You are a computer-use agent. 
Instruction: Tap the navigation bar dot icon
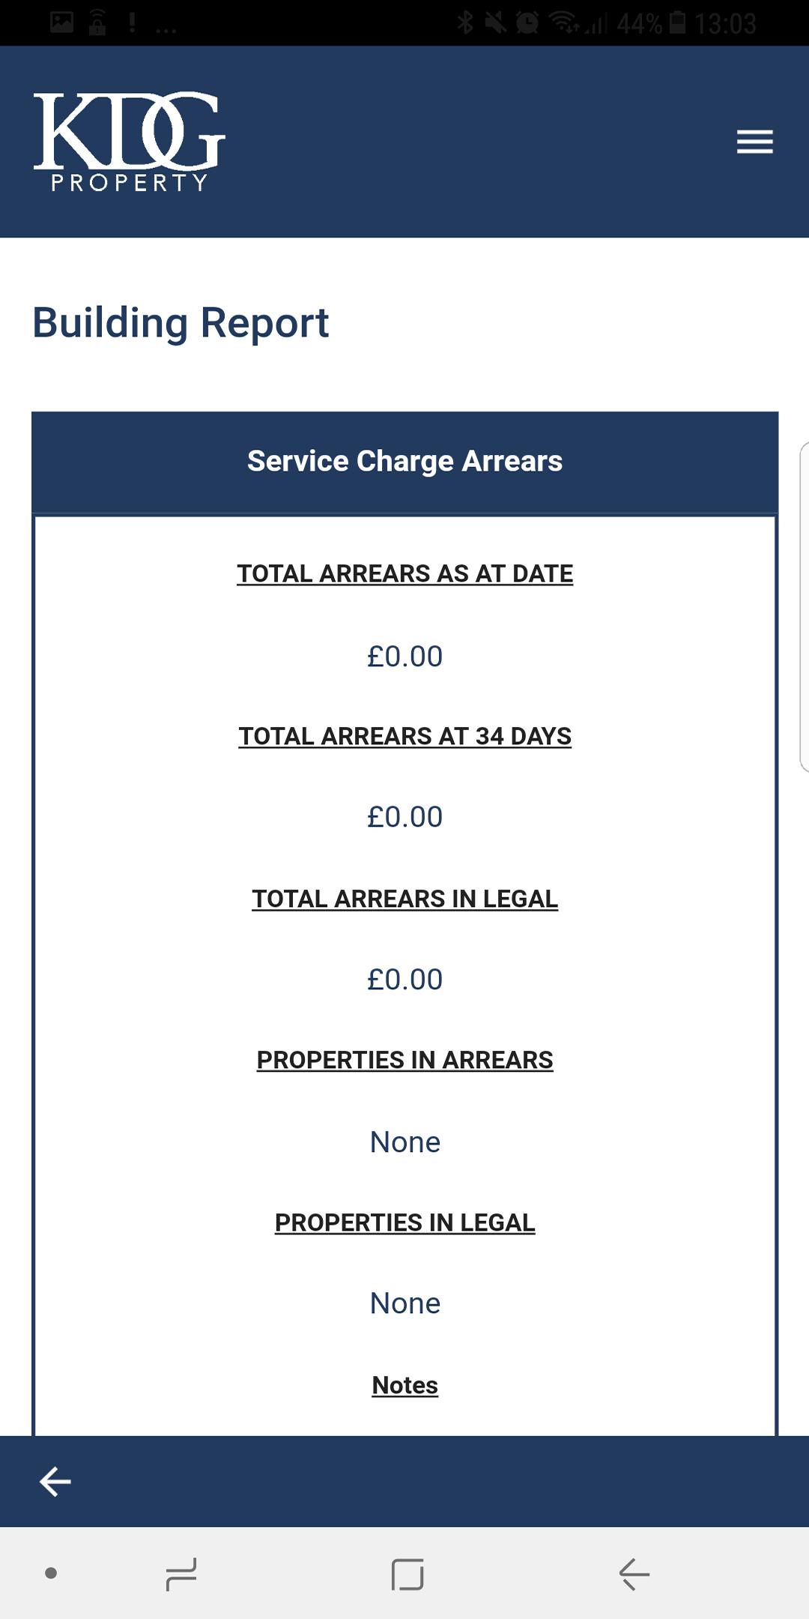click(51, 1573)
